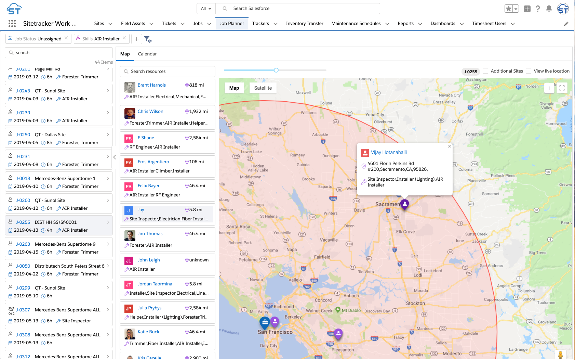Open the Maintenance Schedules tab
This screenshot has width=575, height=360.
[356, 24]
